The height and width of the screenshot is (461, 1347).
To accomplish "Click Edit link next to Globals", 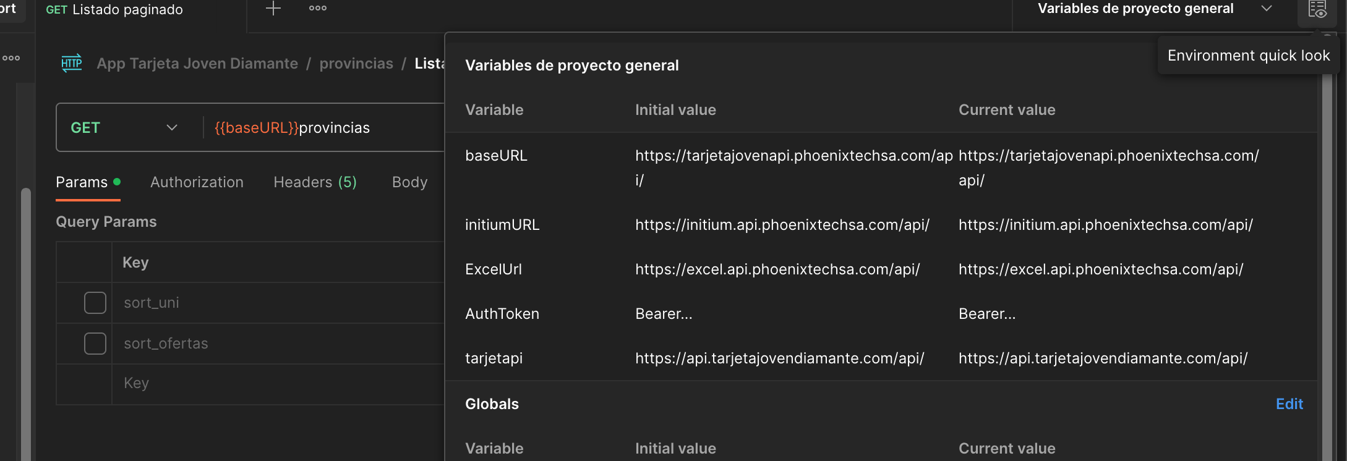I will click(x=1289, y=404).
